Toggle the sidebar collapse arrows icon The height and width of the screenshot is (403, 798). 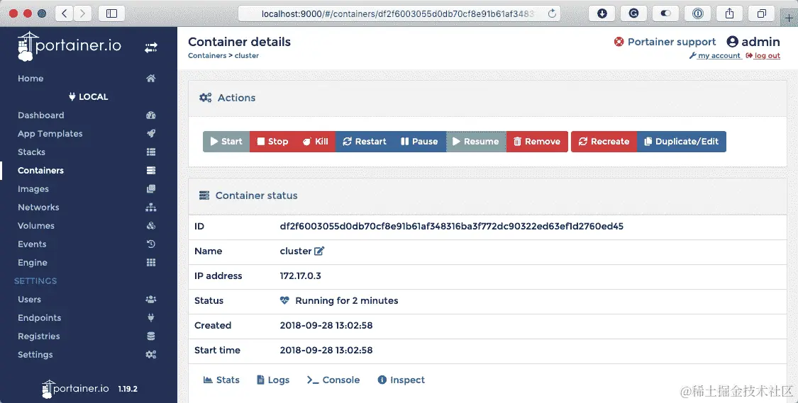pyautogui.click(x=151, y=47)
